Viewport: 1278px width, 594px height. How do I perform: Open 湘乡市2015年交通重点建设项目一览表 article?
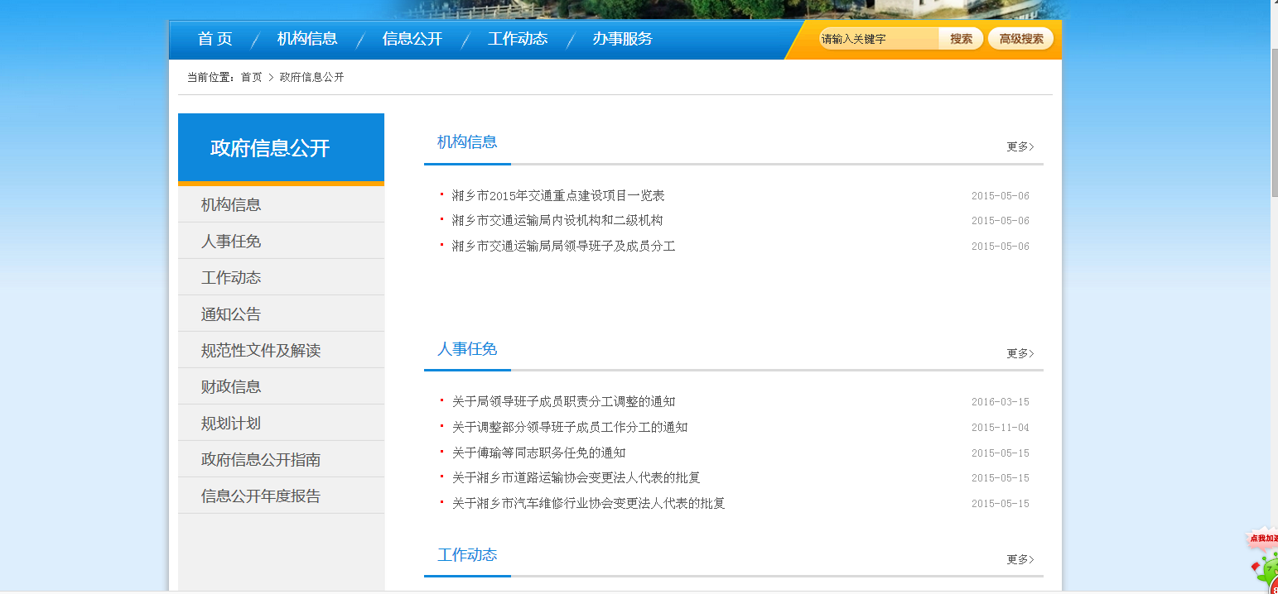coord(558,195)
